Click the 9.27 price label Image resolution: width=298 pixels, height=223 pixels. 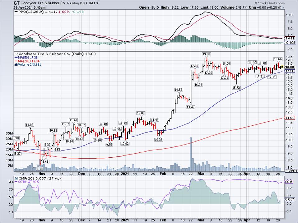(x=18, y=153)
